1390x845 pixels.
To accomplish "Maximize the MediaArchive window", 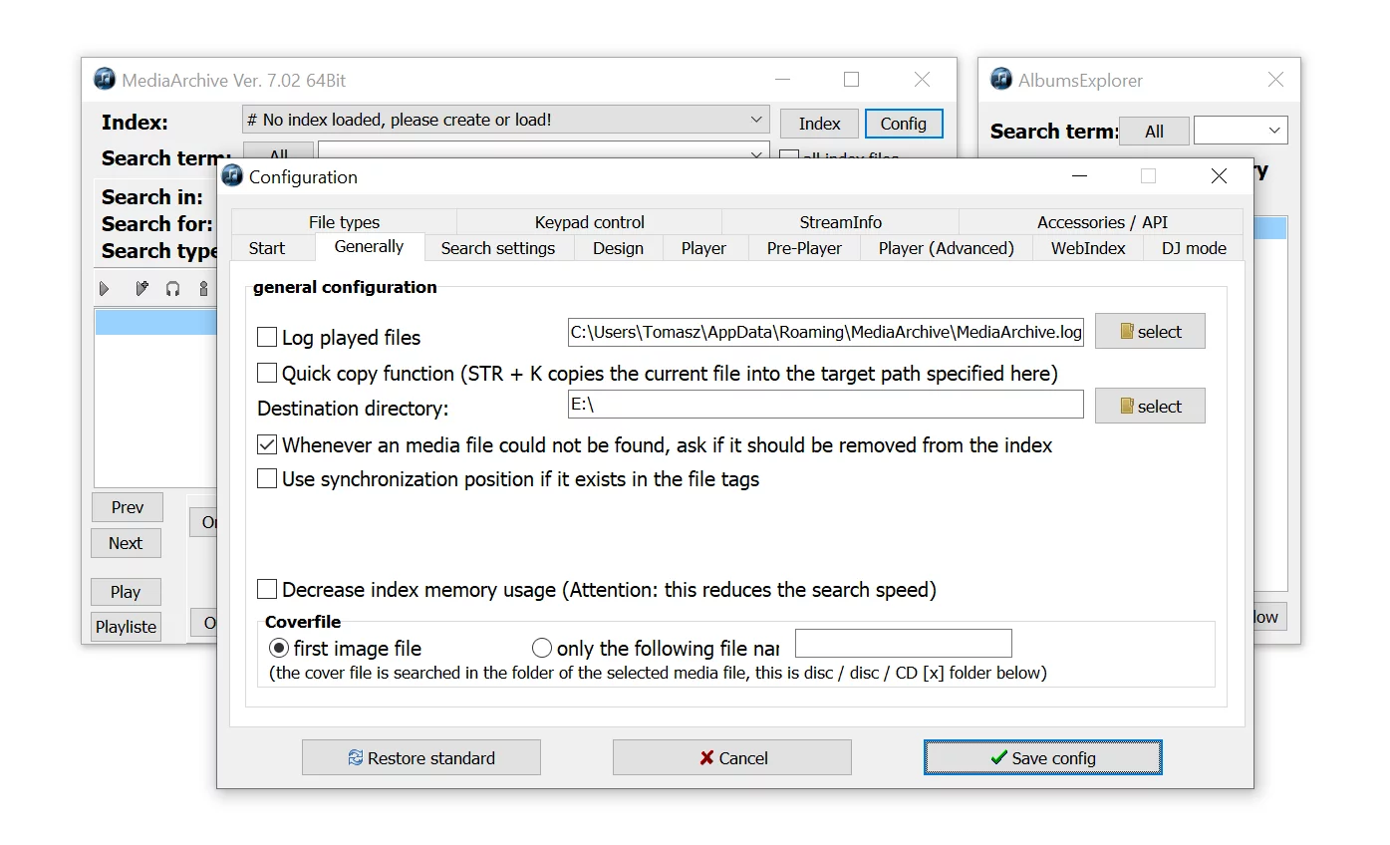I will [851, 80].
